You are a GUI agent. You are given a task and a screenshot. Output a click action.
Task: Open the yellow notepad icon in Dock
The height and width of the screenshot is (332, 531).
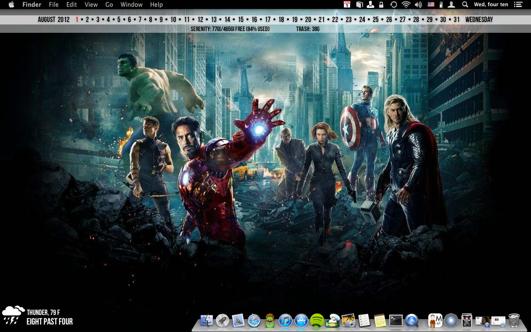point(380,320)
